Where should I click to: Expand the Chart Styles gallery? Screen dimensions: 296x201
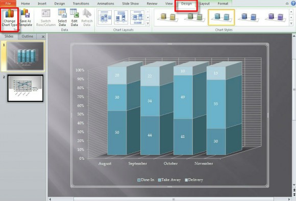pos(291,23)
